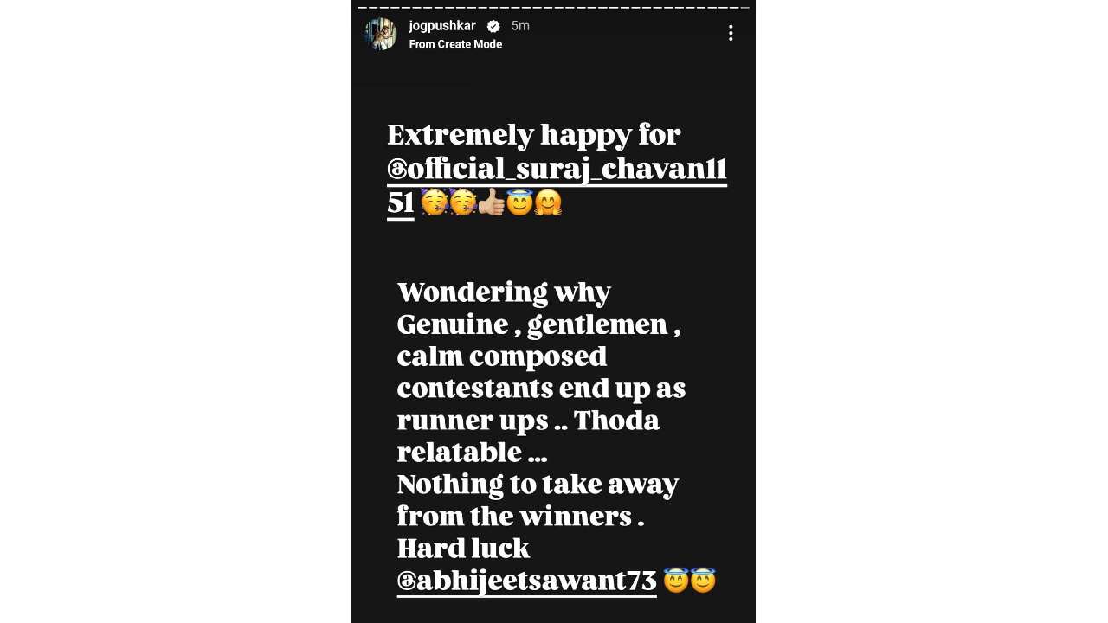Click the Hard luck text
The image size is (1108, 623).
click(x=463, y=549)
